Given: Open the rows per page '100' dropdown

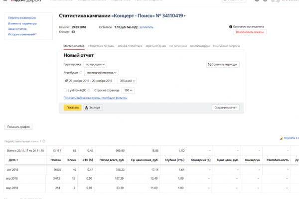Looking at the screenshot, I should pyautogui.click(x=128, y=90).
